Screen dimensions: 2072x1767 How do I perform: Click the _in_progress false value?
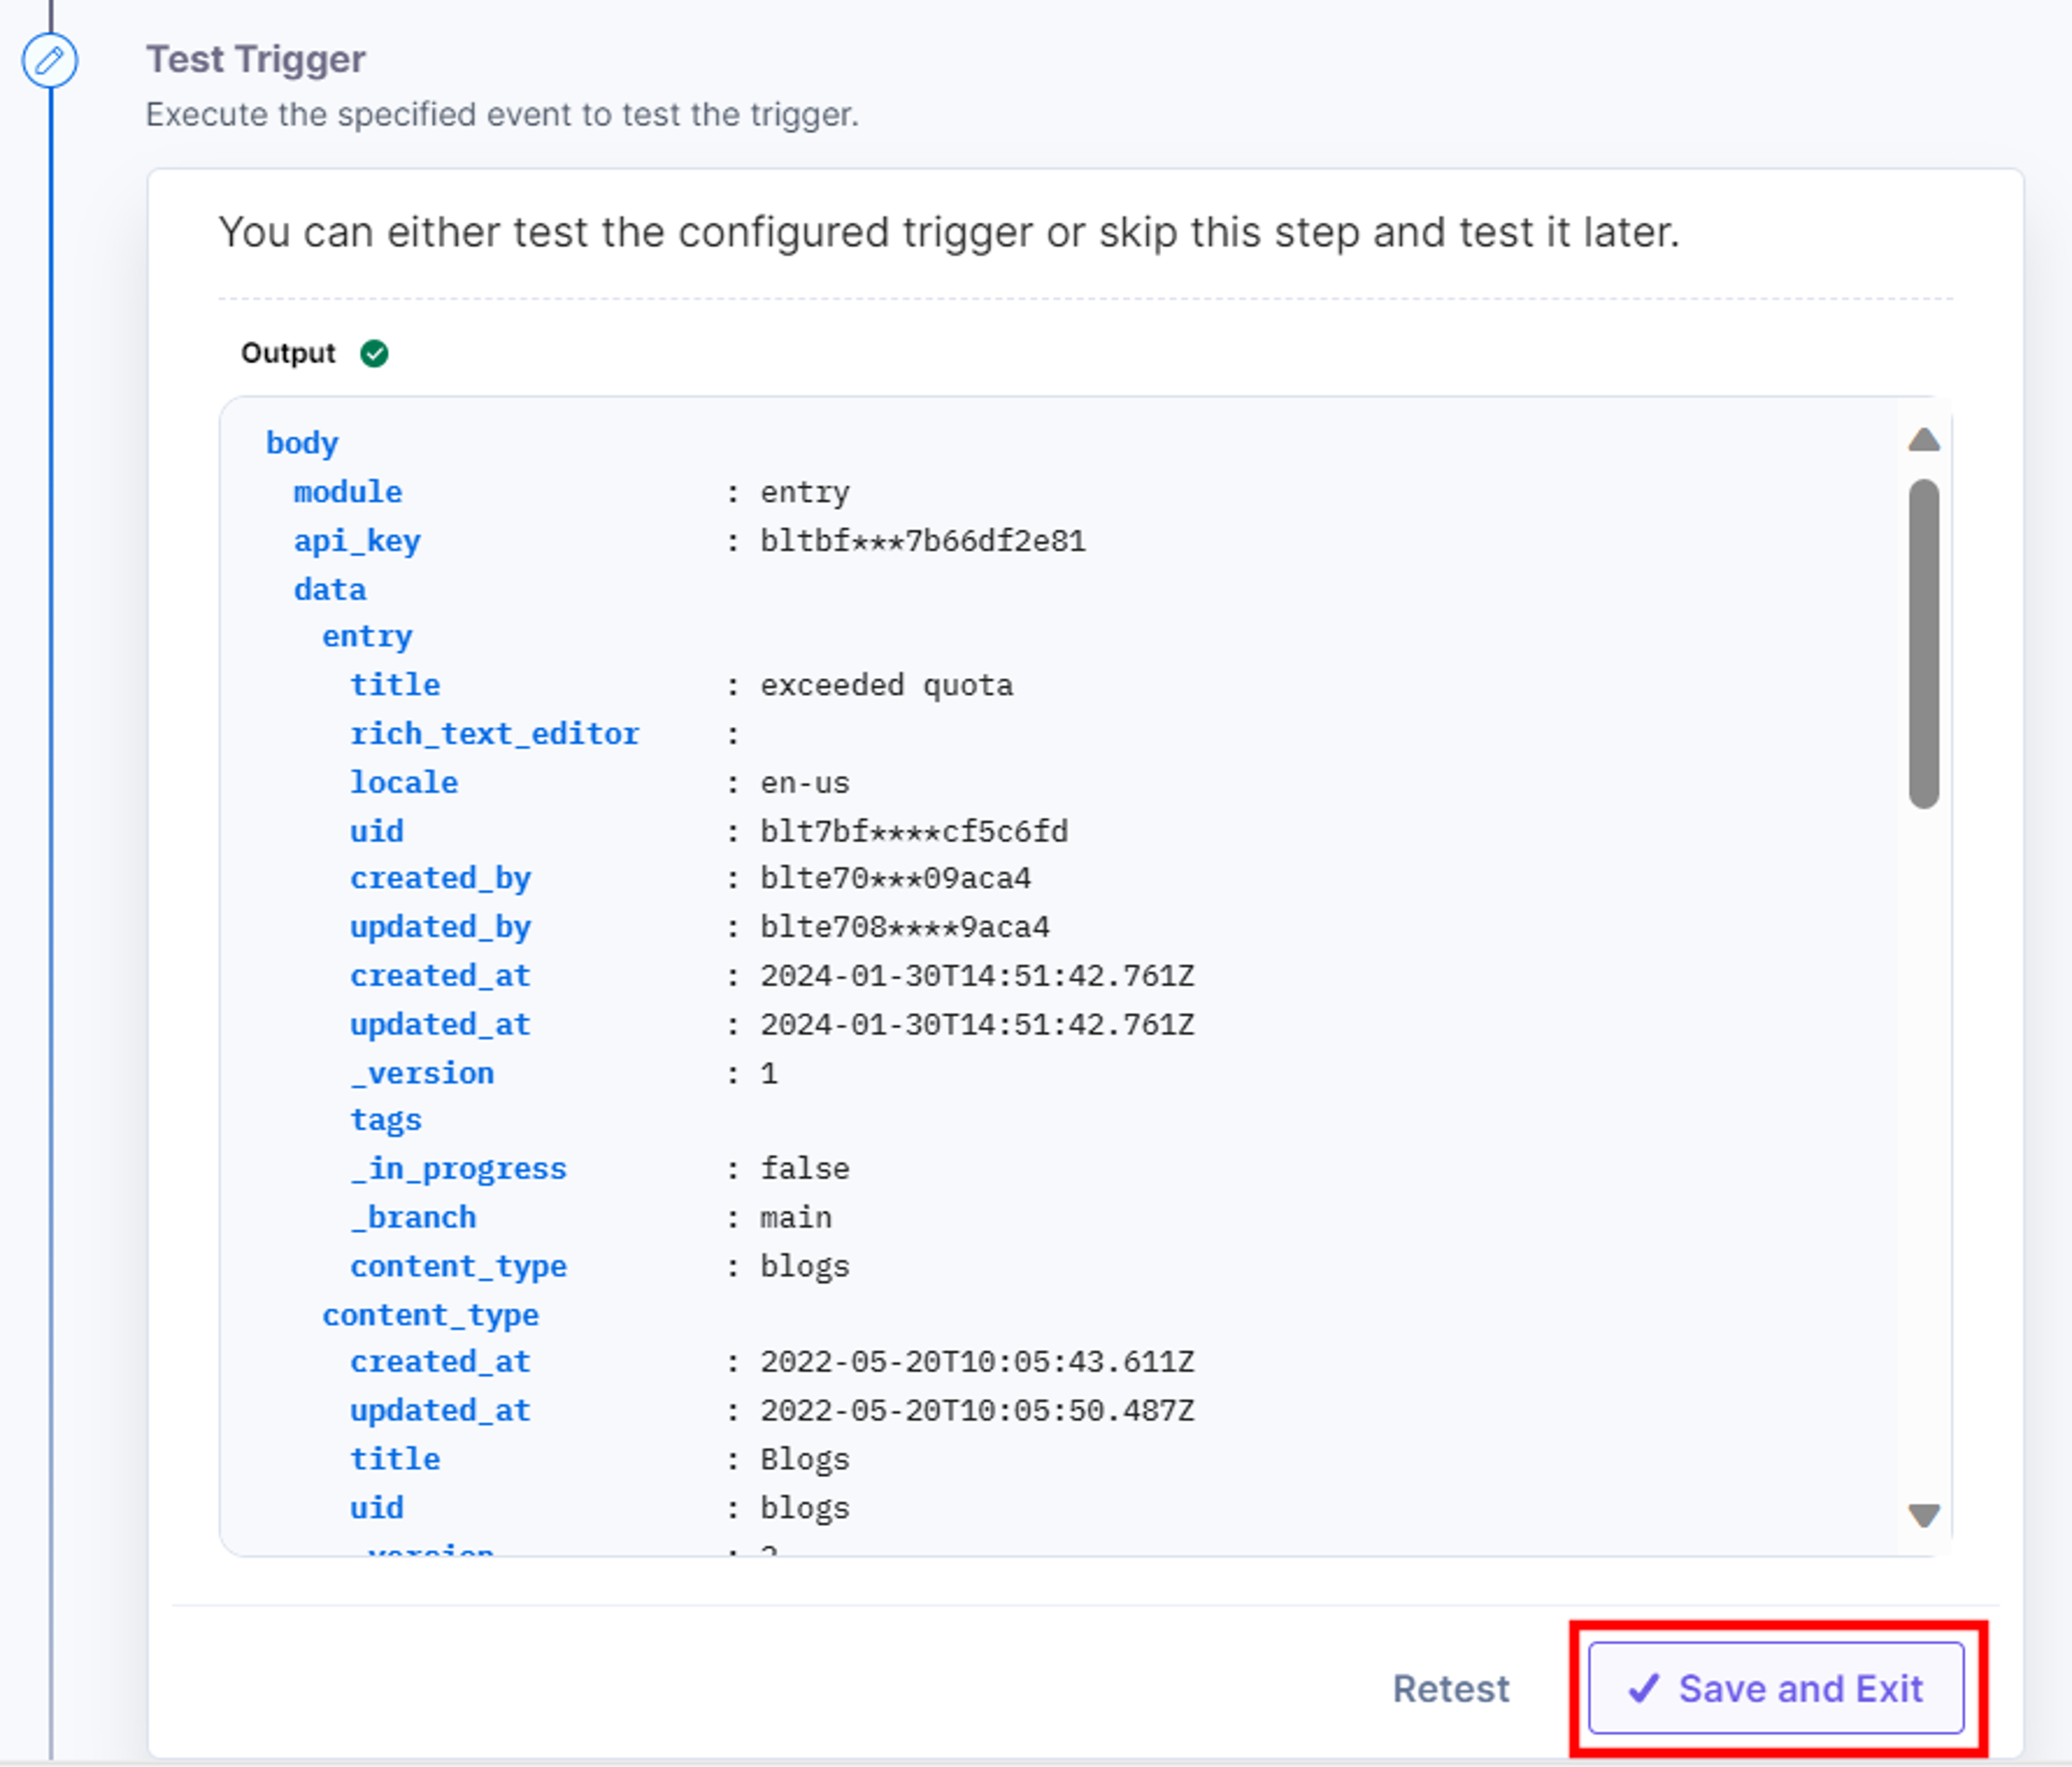(x=805, y=1169)
